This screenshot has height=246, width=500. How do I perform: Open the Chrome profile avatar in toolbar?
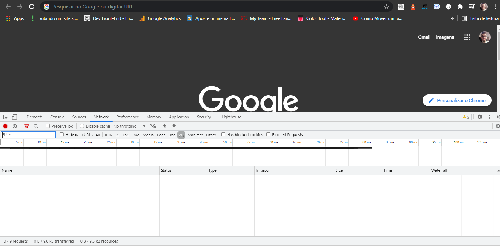(484, 7)
